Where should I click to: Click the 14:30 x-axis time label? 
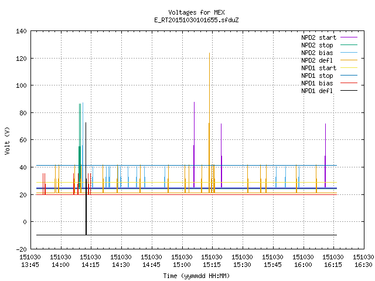click(x=121, y=265)
